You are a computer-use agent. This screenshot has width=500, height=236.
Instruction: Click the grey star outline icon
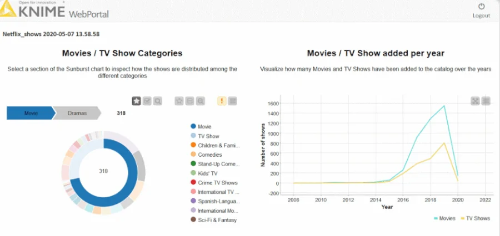tap(179, 101)
